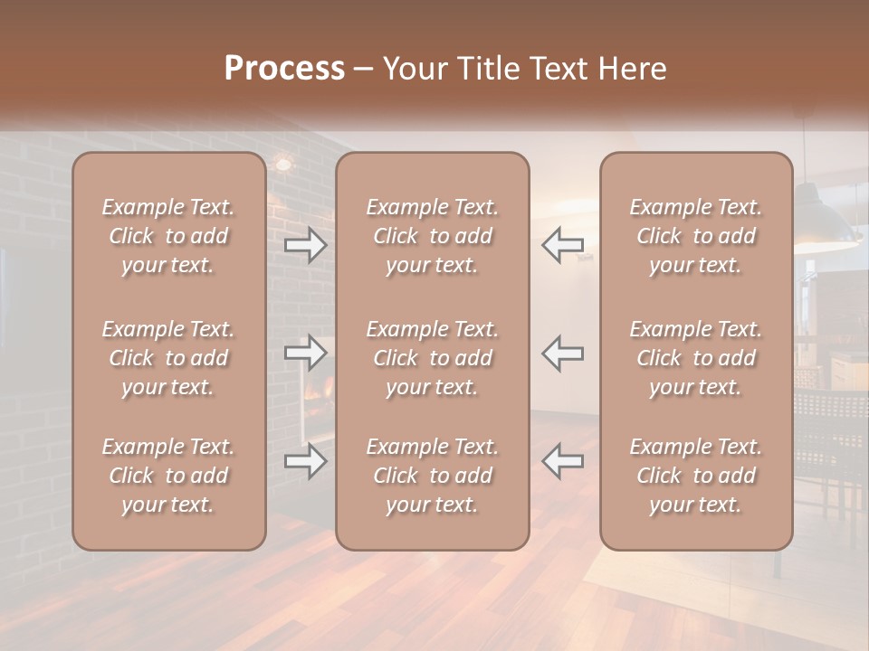869x651 pixels.
Task: Click the middle left-pointing arrow
Action: coord(562,354)
